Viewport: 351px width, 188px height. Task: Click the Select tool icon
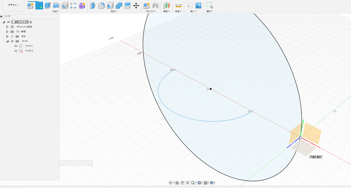coord(209,5)
